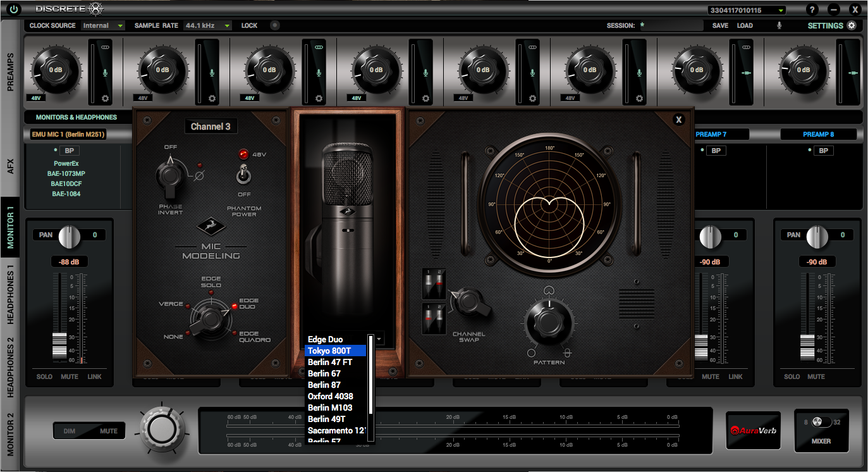This screenshot has width=868, height=472.
Task: Choose Berlin M103 from mic list
Action: coord(336,407)
